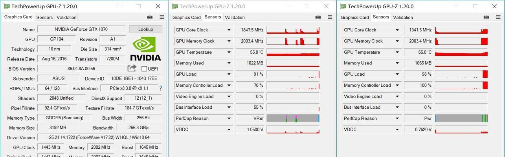505x157 pixels.
Task: Expand GPU Core Clock dropdown in the middle window
Action: click(229, 30)
